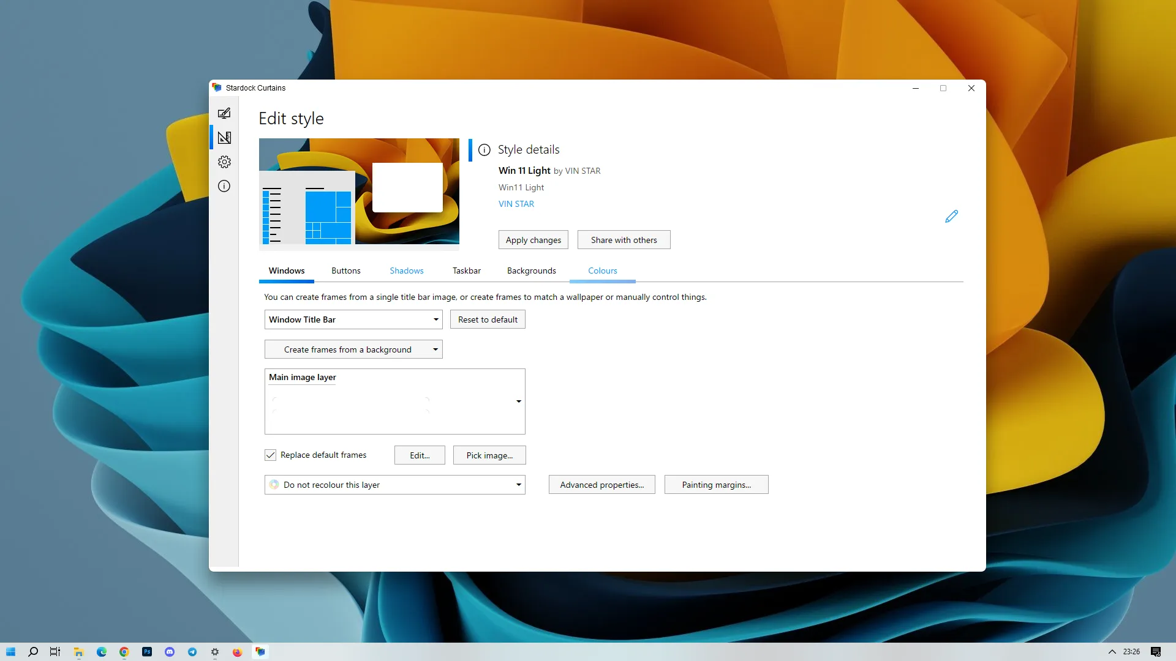Toggle Replace default frames checkbox

point(270,455)
